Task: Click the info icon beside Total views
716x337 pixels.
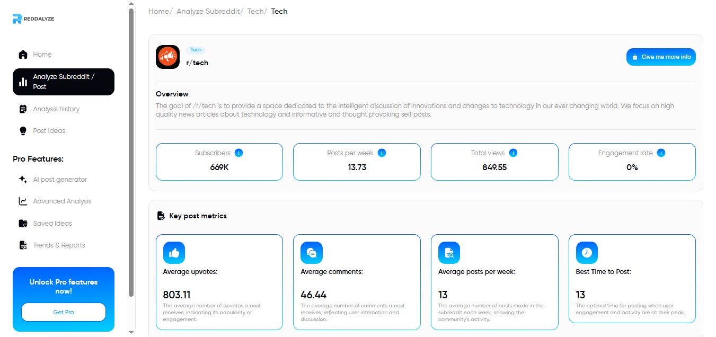Action: (513, 153)
